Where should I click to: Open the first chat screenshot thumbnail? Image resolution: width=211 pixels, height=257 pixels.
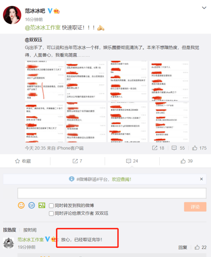click(x=45, y=81)
